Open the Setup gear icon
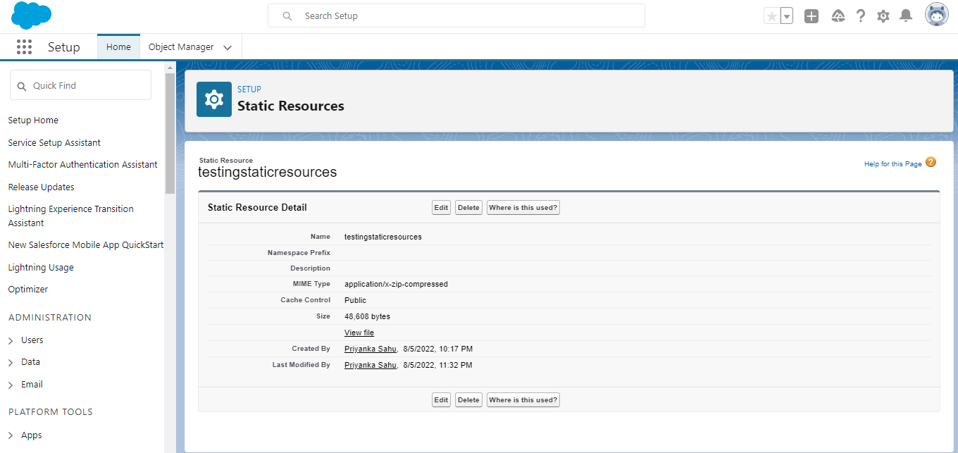This screenshot has height=453, width=958. [x=883, y=16]
